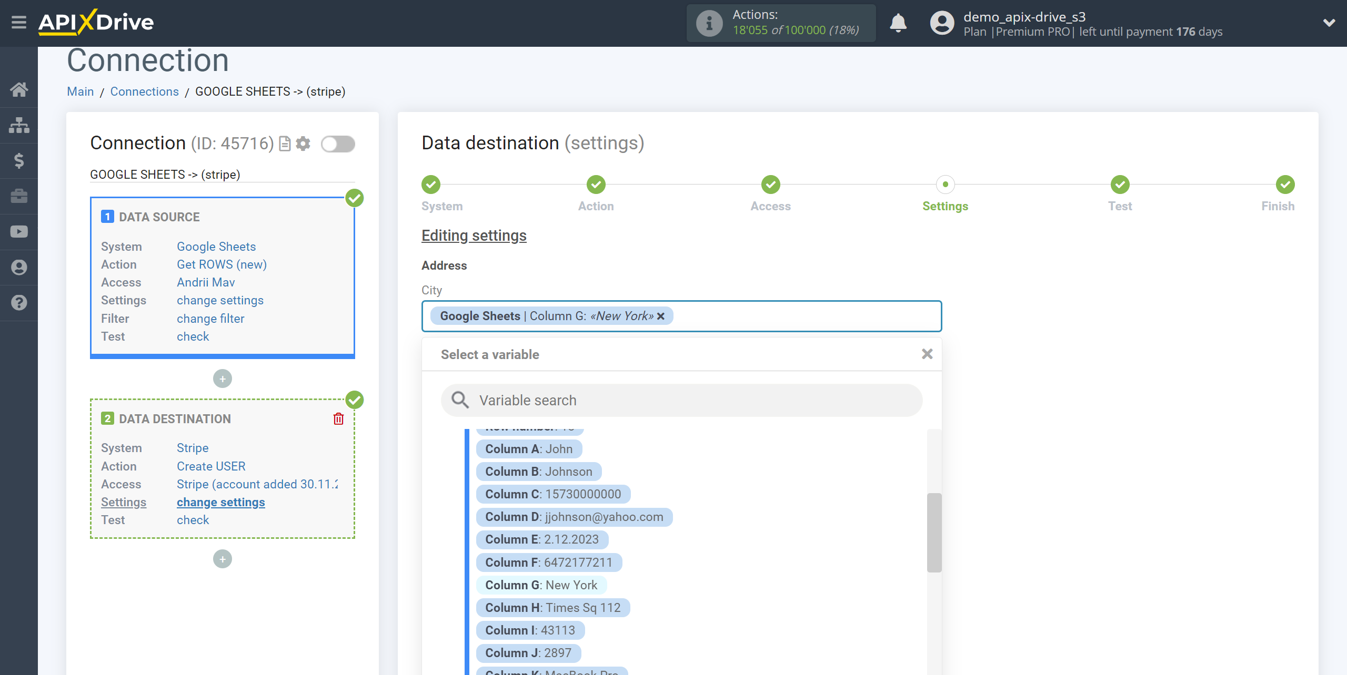
Task: Select variable Column A: John
Action: 529,449
